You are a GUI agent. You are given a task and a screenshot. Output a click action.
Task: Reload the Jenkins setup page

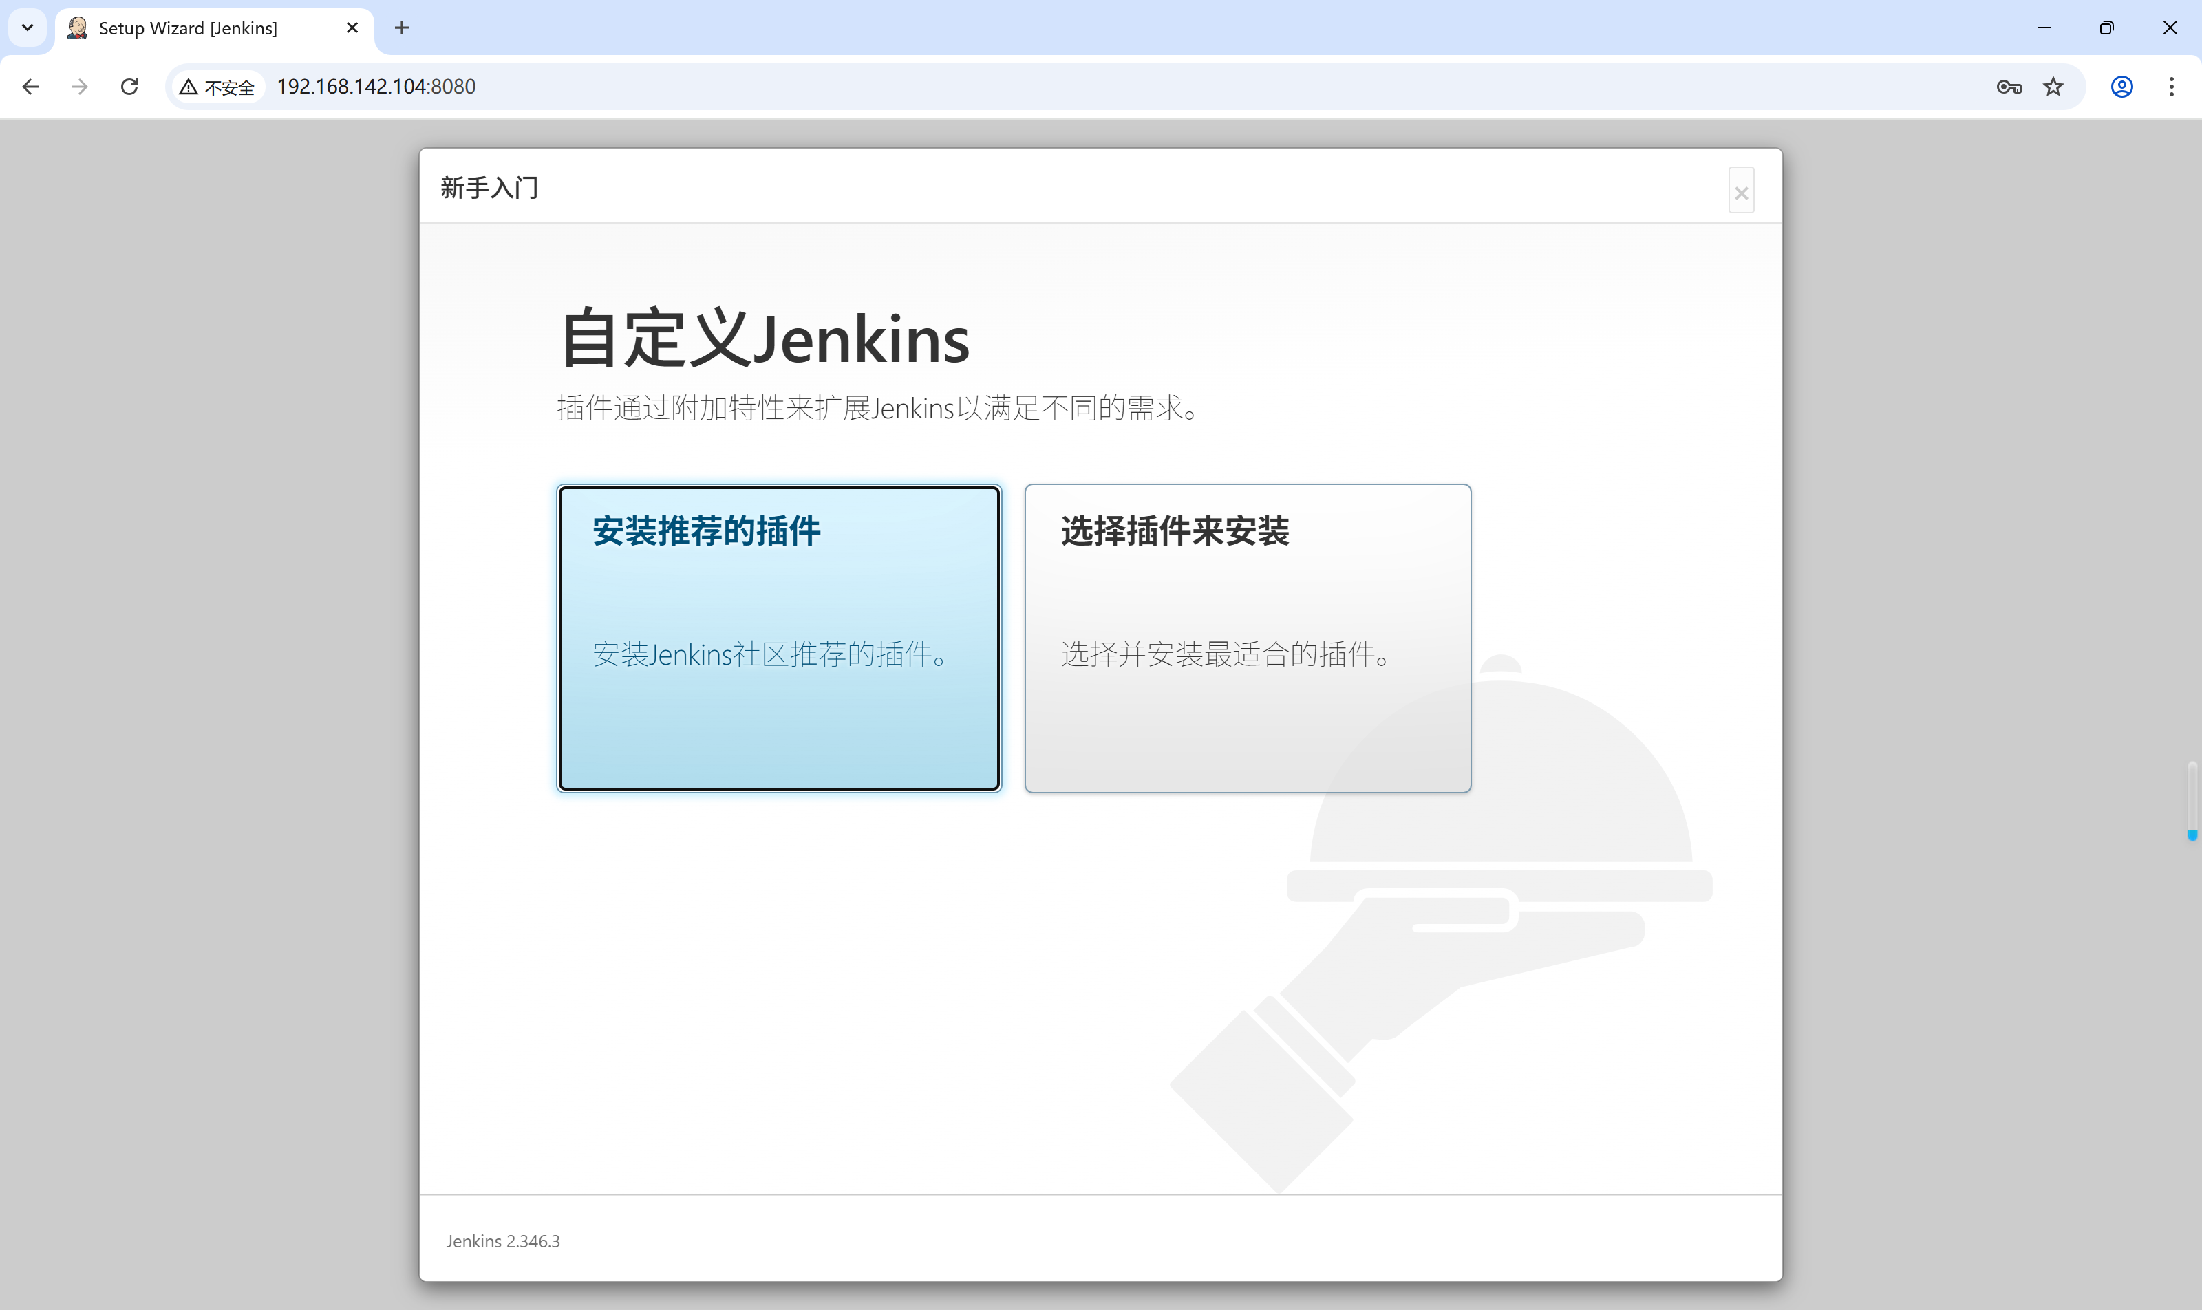click(130, 87)
